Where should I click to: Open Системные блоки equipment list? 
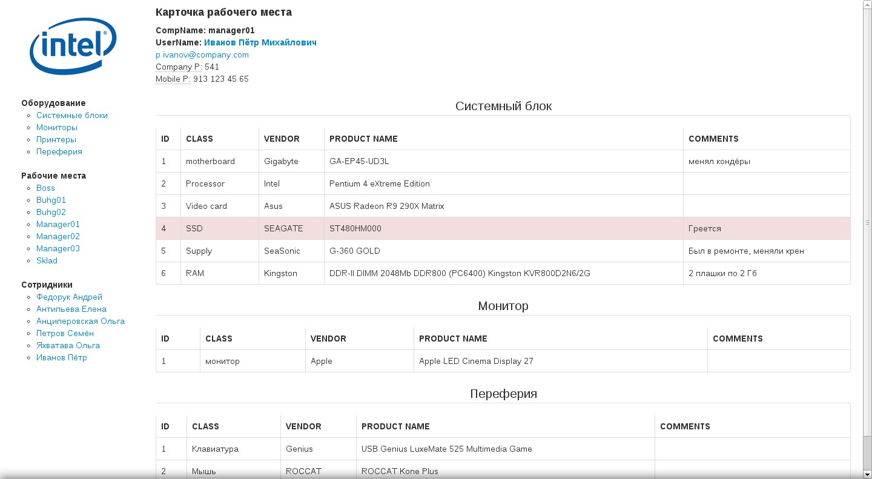point(71,115)
